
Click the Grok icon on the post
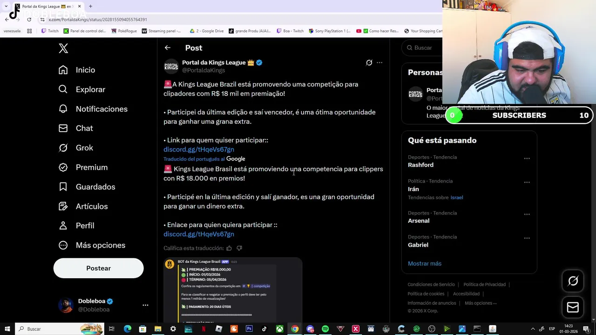(369, 62)
